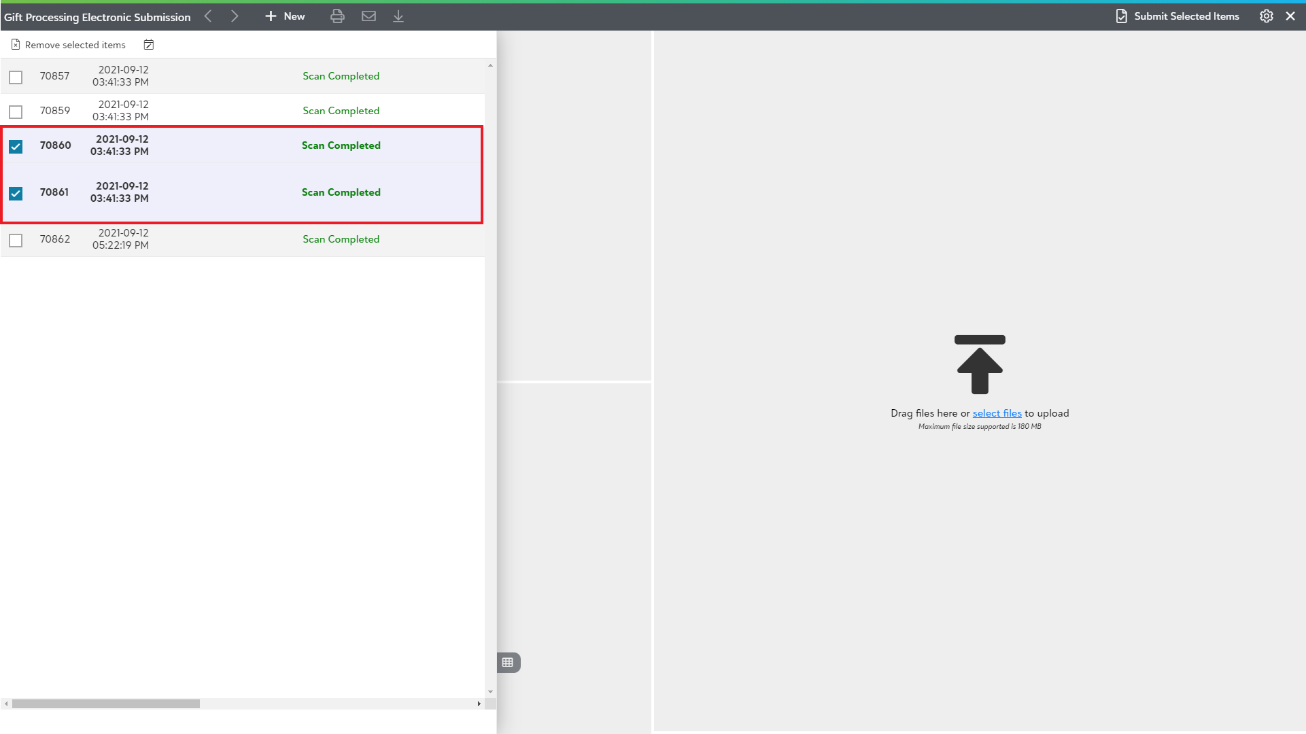Check the checkbox for item 70862
This screenshot has height=734, width=1306.
(x=16, y=240)
